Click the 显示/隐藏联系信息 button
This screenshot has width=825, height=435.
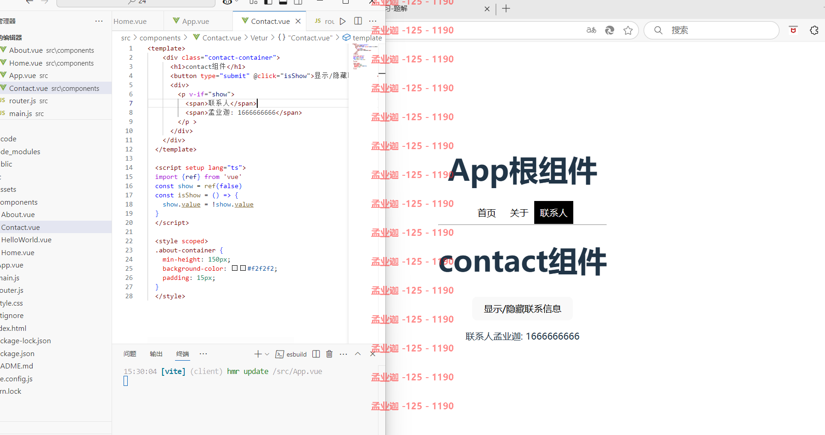(522, 309)
